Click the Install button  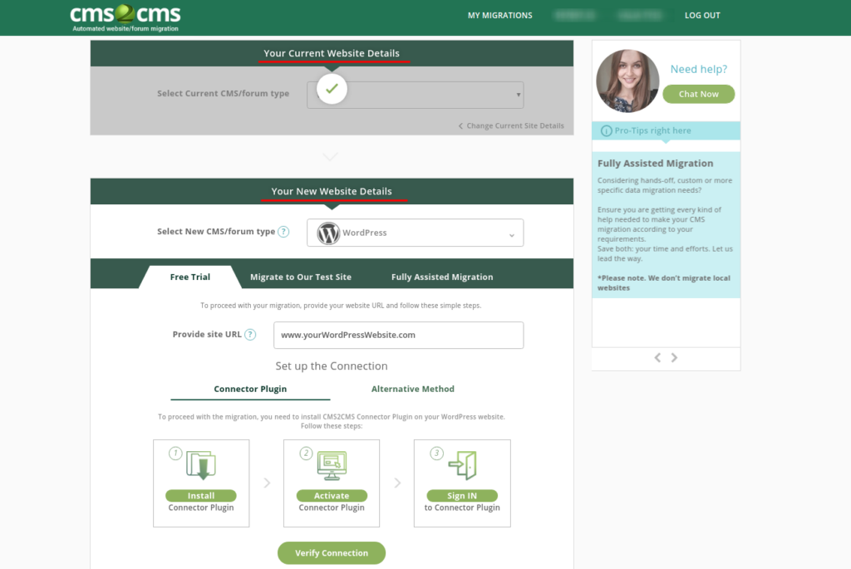coord(201,496)
